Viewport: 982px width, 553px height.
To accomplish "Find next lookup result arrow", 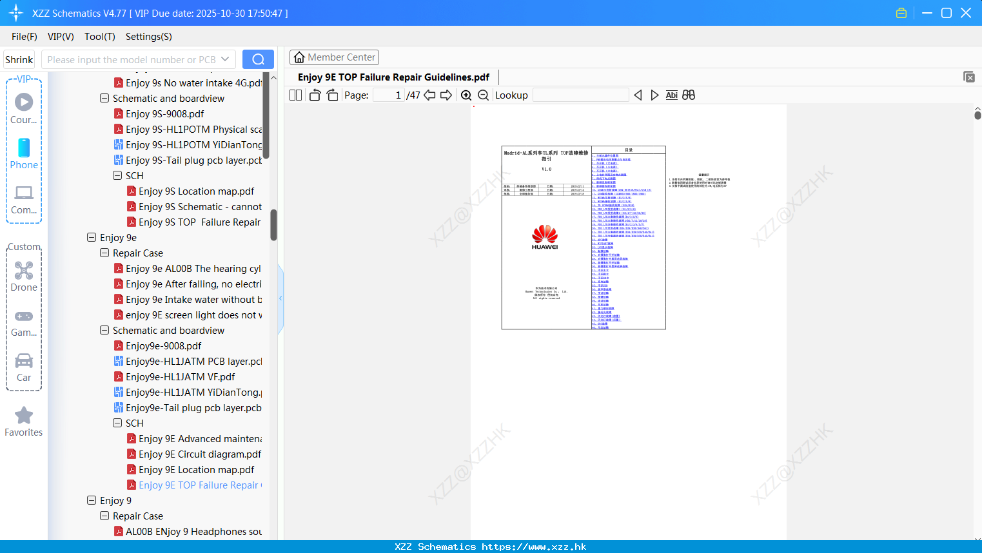I will 654,95.
